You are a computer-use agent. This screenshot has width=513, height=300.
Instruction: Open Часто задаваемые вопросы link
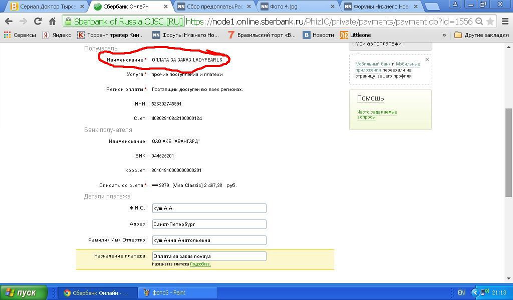tap(377, 114)
